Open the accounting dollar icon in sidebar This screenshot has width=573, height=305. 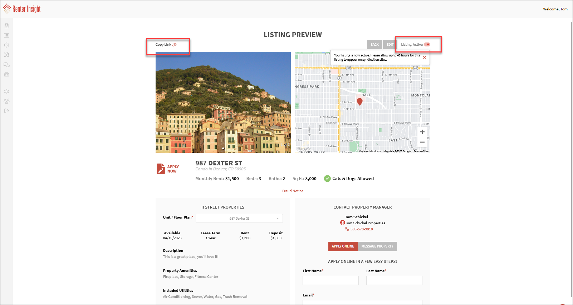tap(6, 45)
